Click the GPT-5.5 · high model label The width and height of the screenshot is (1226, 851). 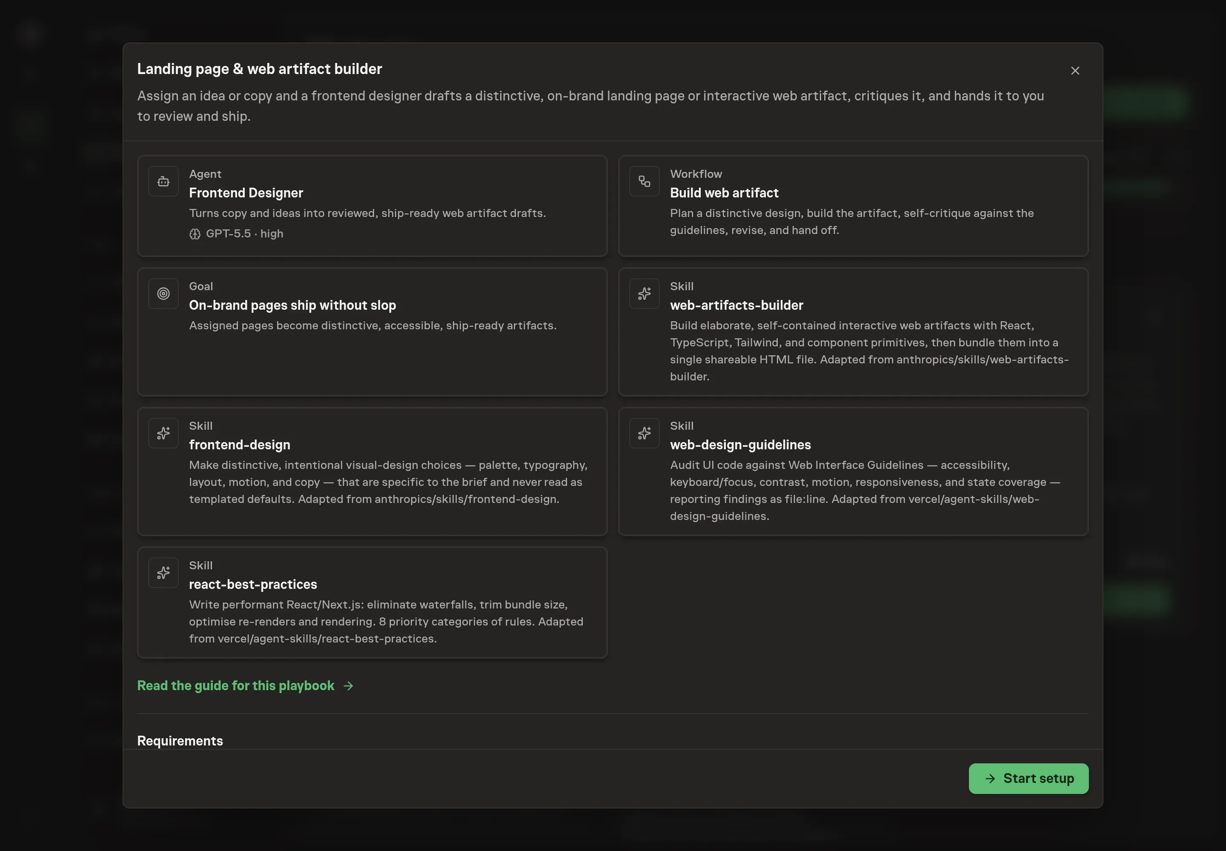(244, 234)
